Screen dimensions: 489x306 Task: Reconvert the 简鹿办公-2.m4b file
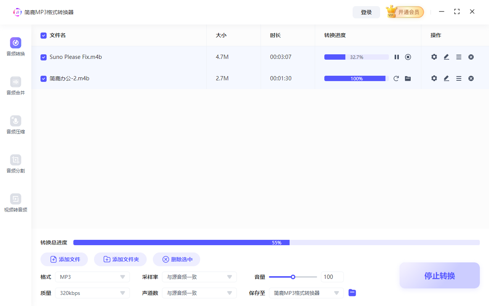[x=396, y=78]
